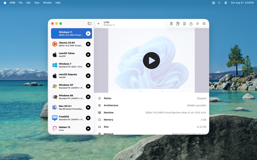Image resolution: width=257 pixels, height=160 pixels.
Task: Toggle the sidebar visibility icon
Action: point(90,23)
